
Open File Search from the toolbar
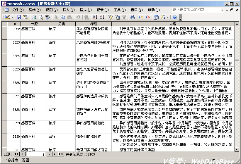tap(26, 17)
